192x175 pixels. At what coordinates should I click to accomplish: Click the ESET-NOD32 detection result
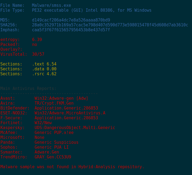pyautogui.click(x=70, y=113)
